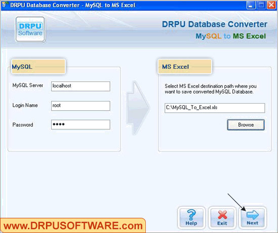Click the "MS Excel" group heading
278x233 pixels.
(x=176, y=67)
